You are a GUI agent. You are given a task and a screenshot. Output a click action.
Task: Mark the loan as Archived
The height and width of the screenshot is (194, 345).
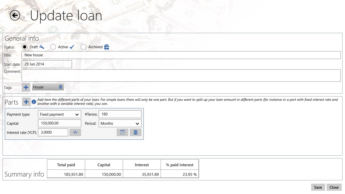pos(83,47)
